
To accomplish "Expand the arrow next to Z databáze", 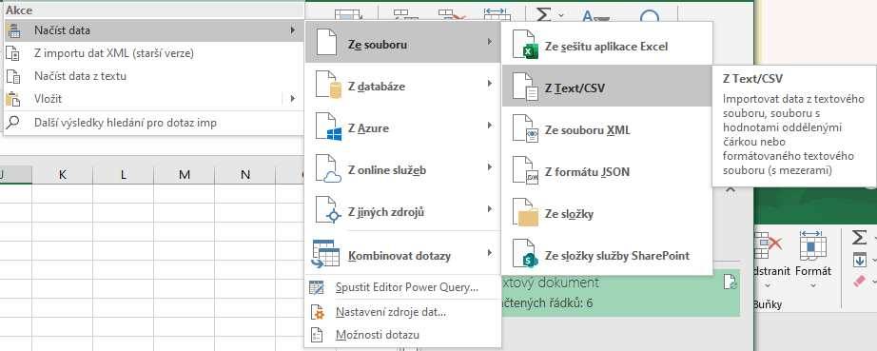I will pyautogui.click(x=490, y=84).
